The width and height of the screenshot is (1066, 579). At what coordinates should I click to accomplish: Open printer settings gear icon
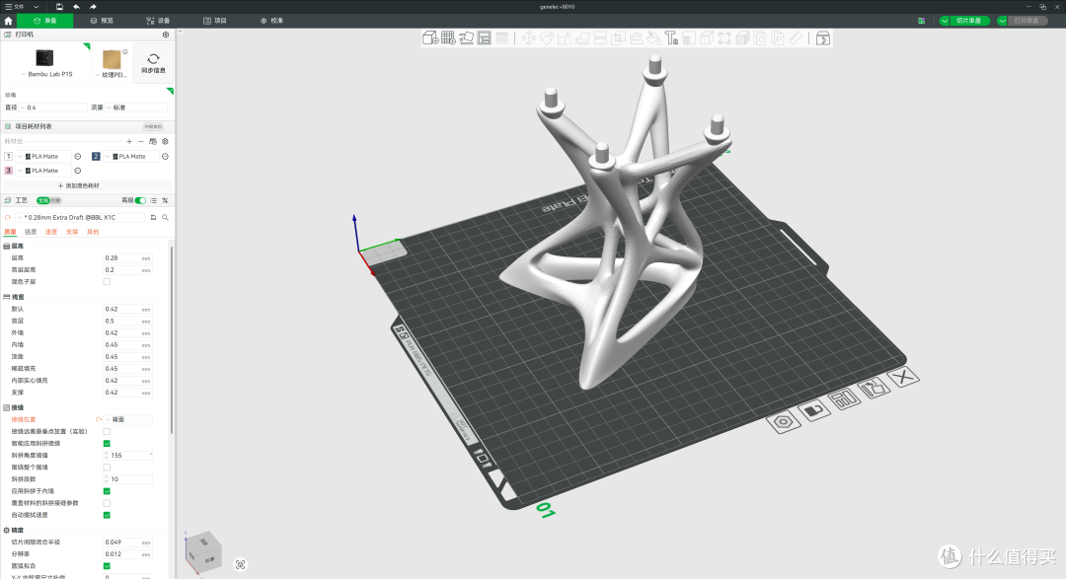pyautogui.click(x=165, y=35)
